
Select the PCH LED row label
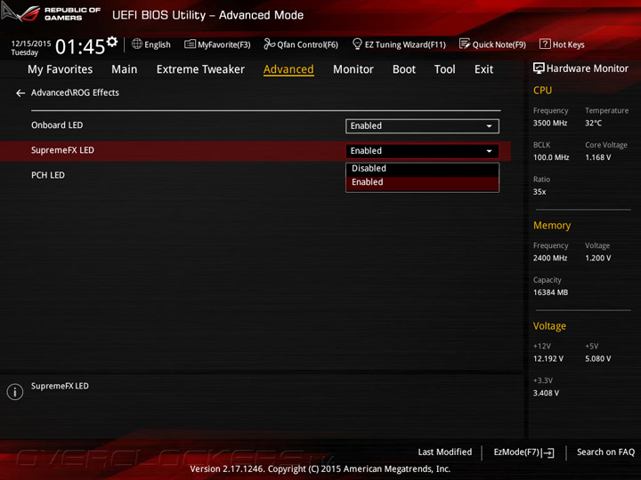point(48,175)
